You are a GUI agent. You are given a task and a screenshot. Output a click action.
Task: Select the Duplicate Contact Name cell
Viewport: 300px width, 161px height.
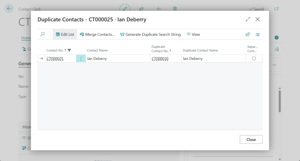point(213,59)
